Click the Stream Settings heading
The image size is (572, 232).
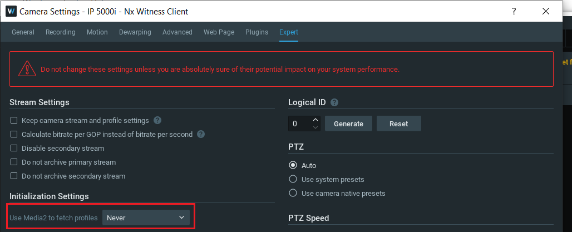(x=40, y=102)
